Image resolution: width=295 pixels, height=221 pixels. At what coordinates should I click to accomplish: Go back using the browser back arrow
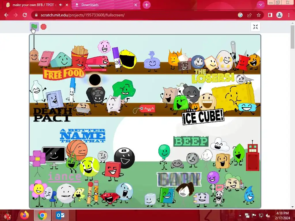point(6,15)
